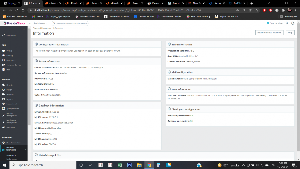The image size is (300, 169).
Task: Click the Shop Parameters gear icon
Action: click(4, 143)
